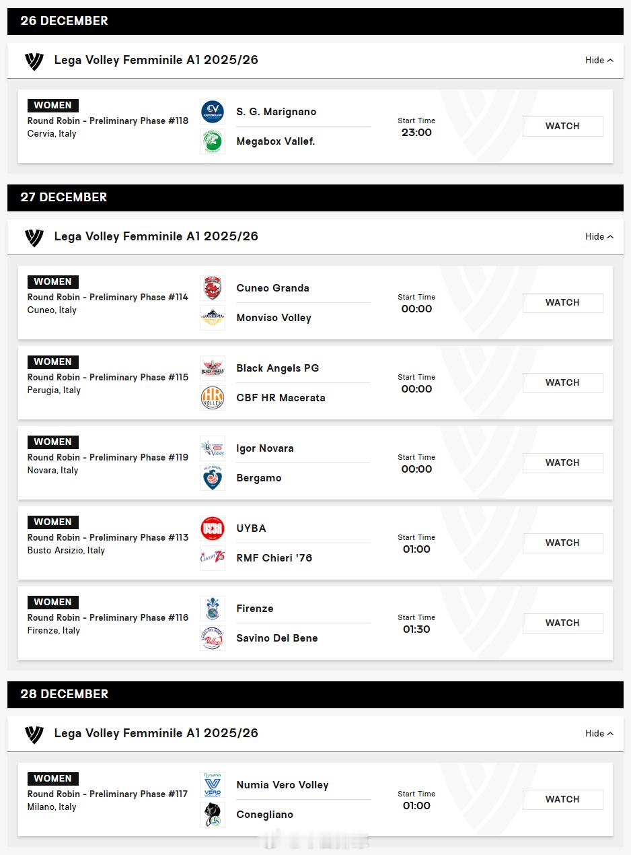631x855 pixels.
Task: Hide the 27 December league matches
Action: click(x=599, y=237)
